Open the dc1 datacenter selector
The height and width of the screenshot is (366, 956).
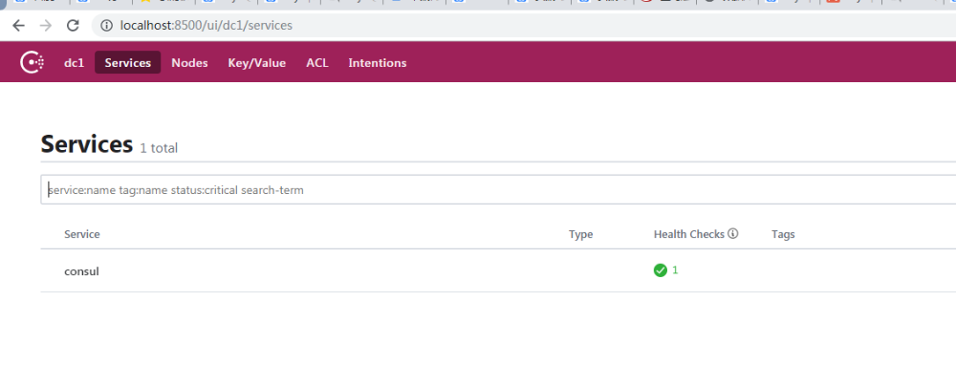click(74, 63)
